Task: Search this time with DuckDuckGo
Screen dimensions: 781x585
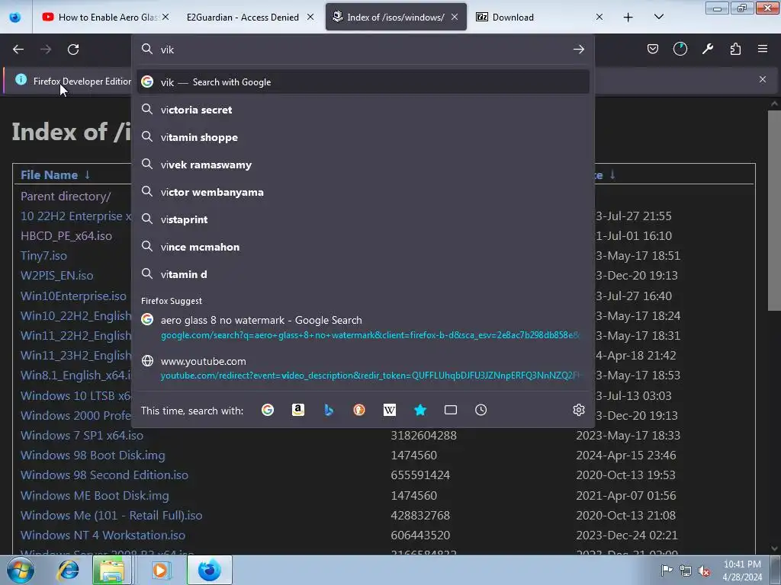Action: 359,410
